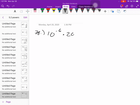
Task: Open the ink to text conversion tool
Action: [119, 11]
